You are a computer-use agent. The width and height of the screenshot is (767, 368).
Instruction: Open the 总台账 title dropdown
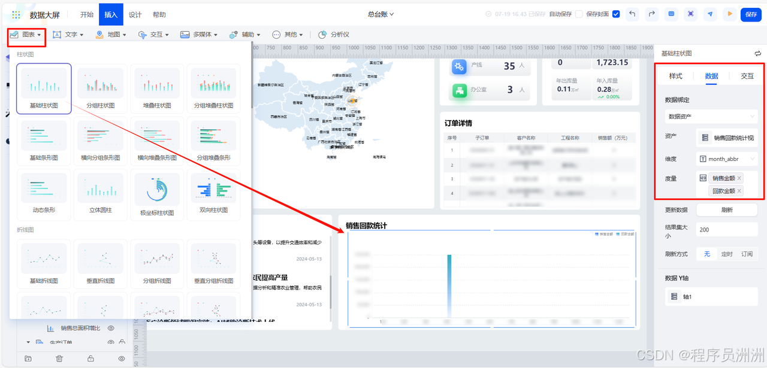click(381, 14)
